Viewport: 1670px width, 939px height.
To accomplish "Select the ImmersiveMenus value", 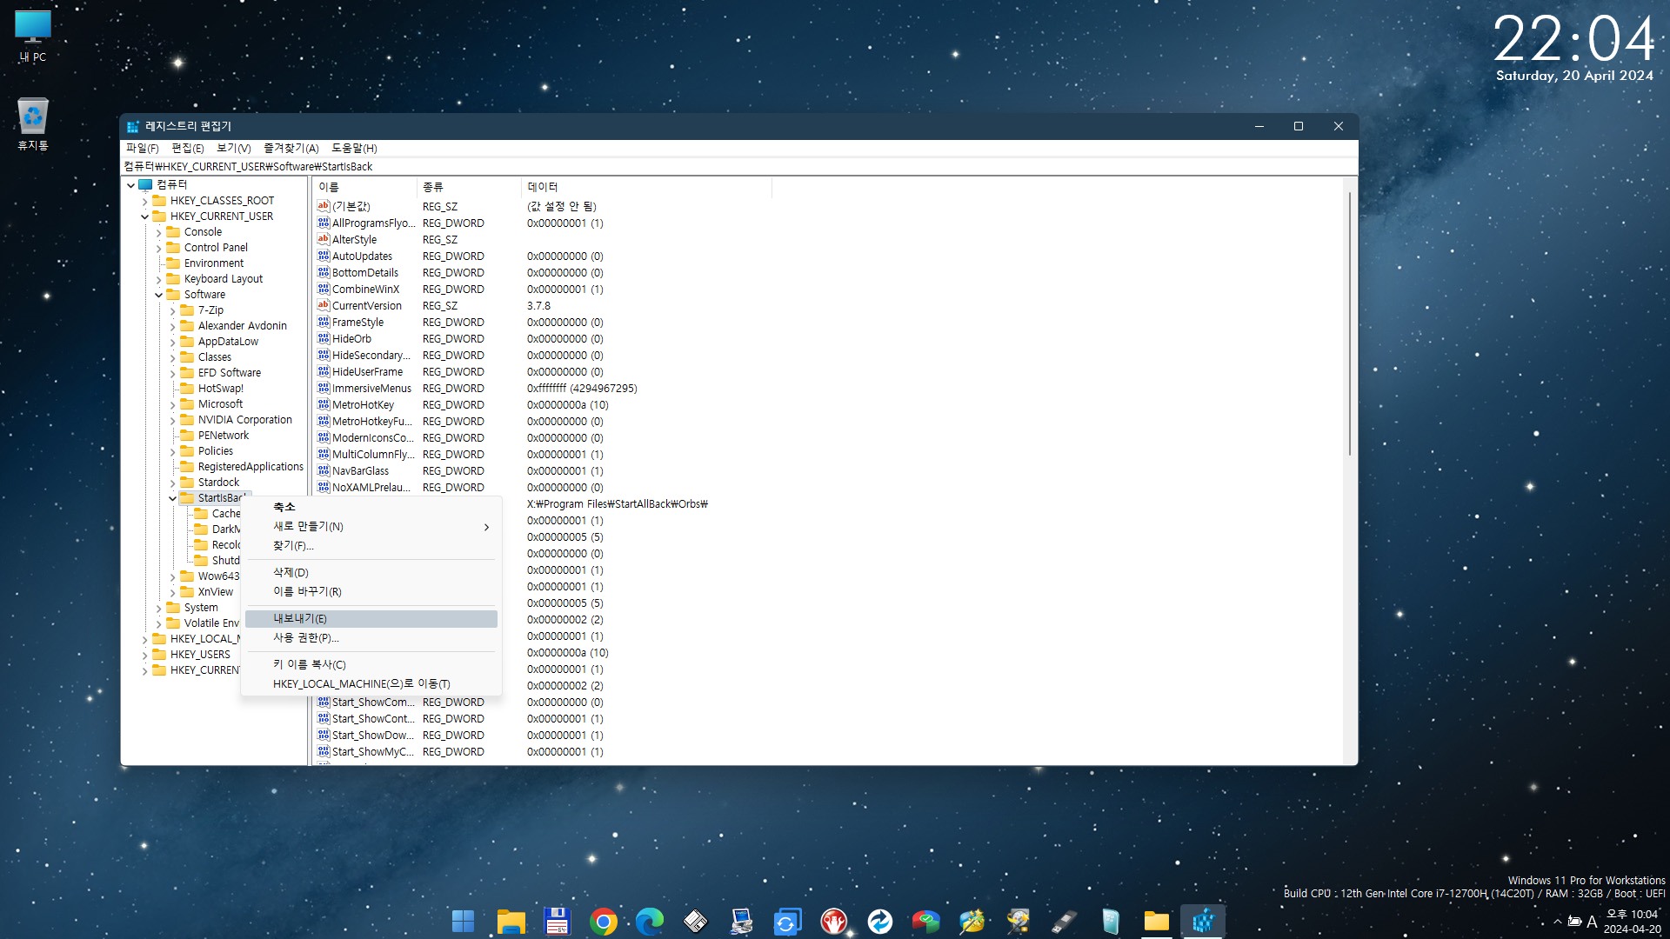I will point(371,388).
